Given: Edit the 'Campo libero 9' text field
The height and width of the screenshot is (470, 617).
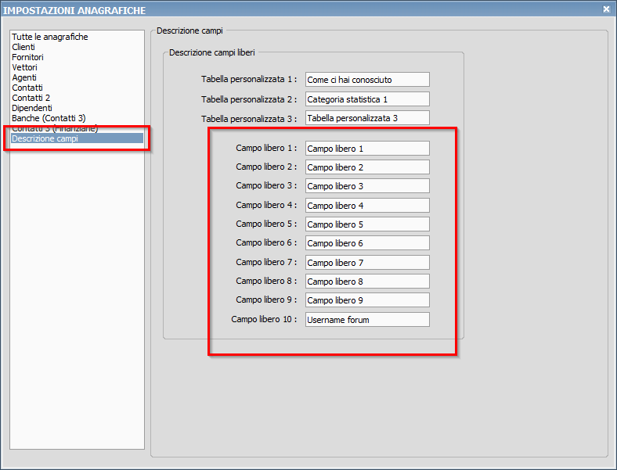Looking at the screenshot, I should 367,300.
